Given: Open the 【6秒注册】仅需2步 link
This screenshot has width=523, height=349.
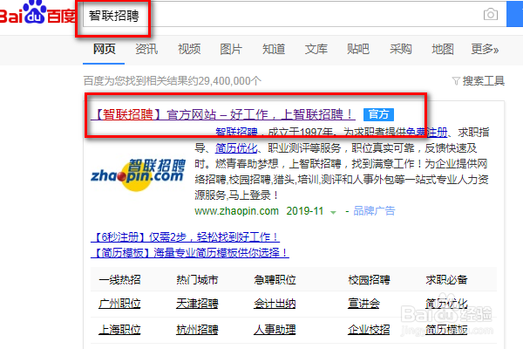Looking at the screenshot, I should tap(185, 237).
